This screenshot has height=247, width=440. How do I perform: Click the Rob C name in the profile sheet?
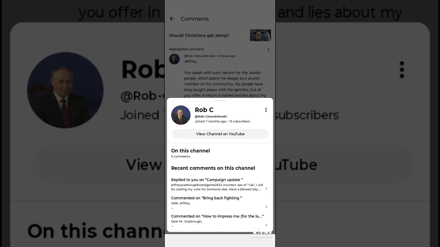(204, 110)
